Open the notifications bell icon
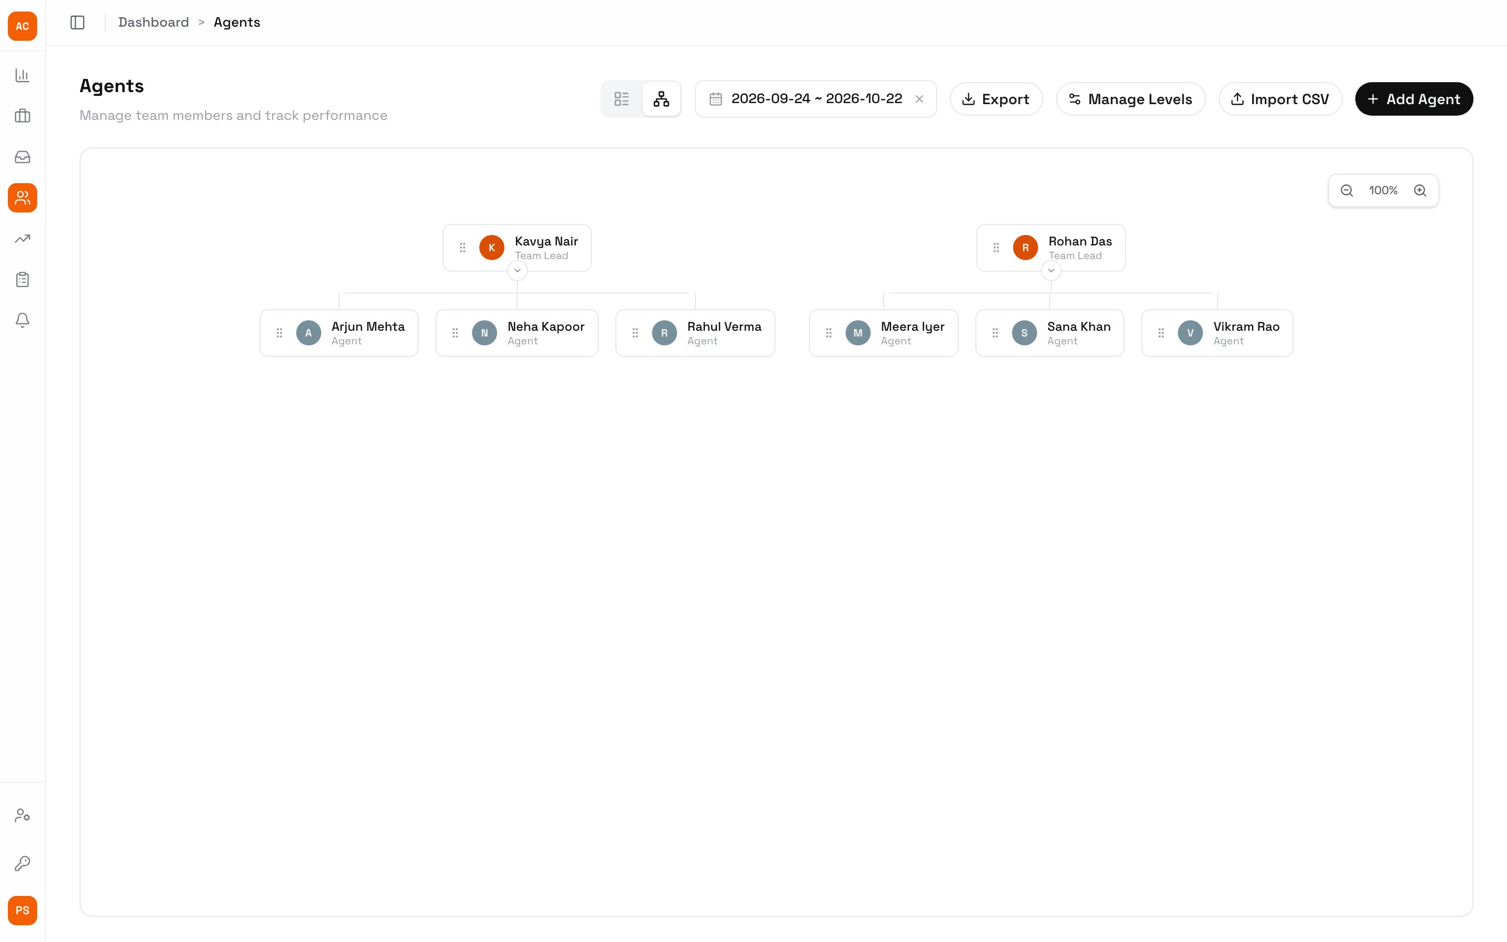This screenshot has width=1507, height=942. click(23, 320)
